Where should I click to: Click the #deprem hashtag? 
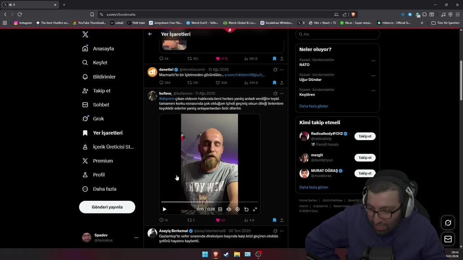point(167,99)
